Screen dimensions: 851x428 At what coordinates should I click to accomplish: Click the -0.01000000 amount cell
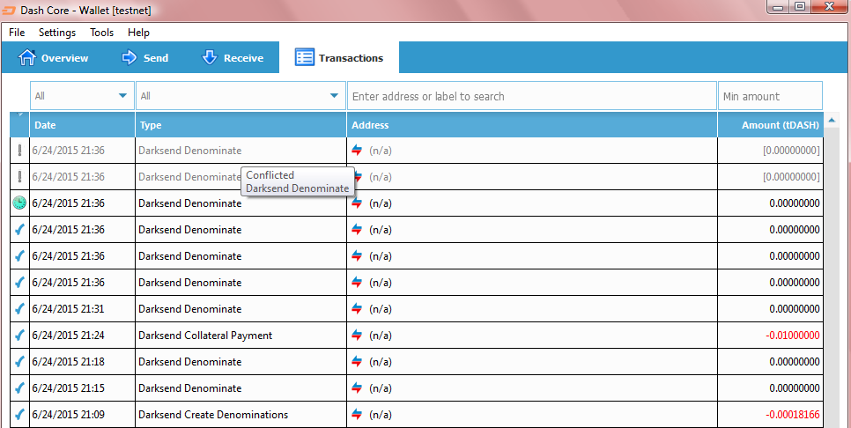(x=792, y=336)
